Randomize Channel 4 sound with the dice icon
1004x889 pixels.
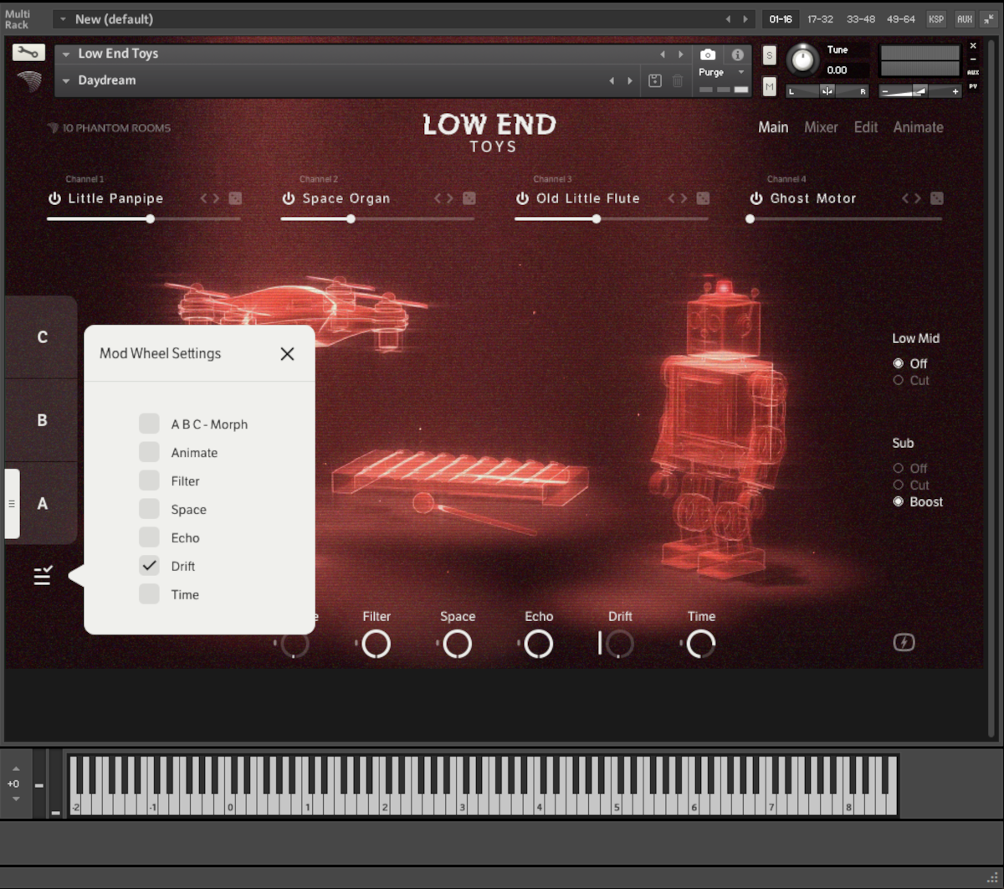937,198
